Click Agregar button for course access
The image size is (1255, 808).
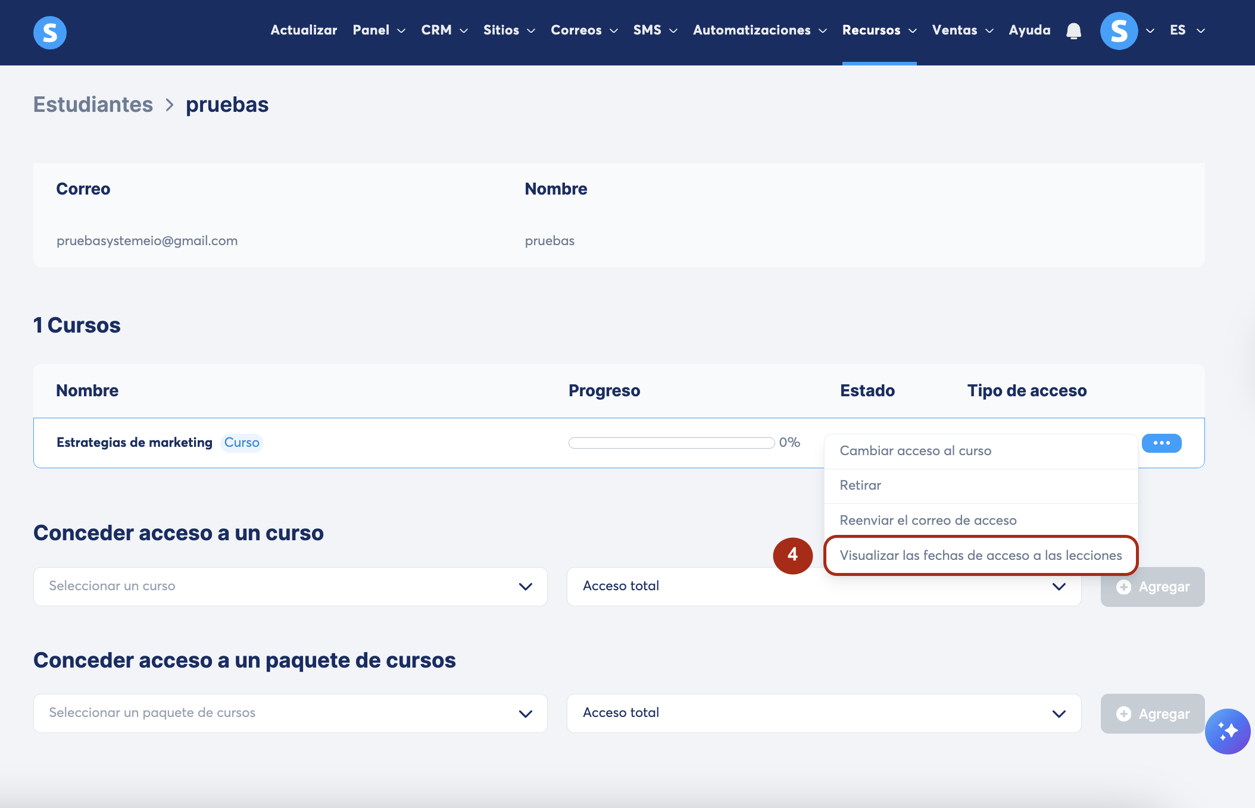[x=1153, y=587]
